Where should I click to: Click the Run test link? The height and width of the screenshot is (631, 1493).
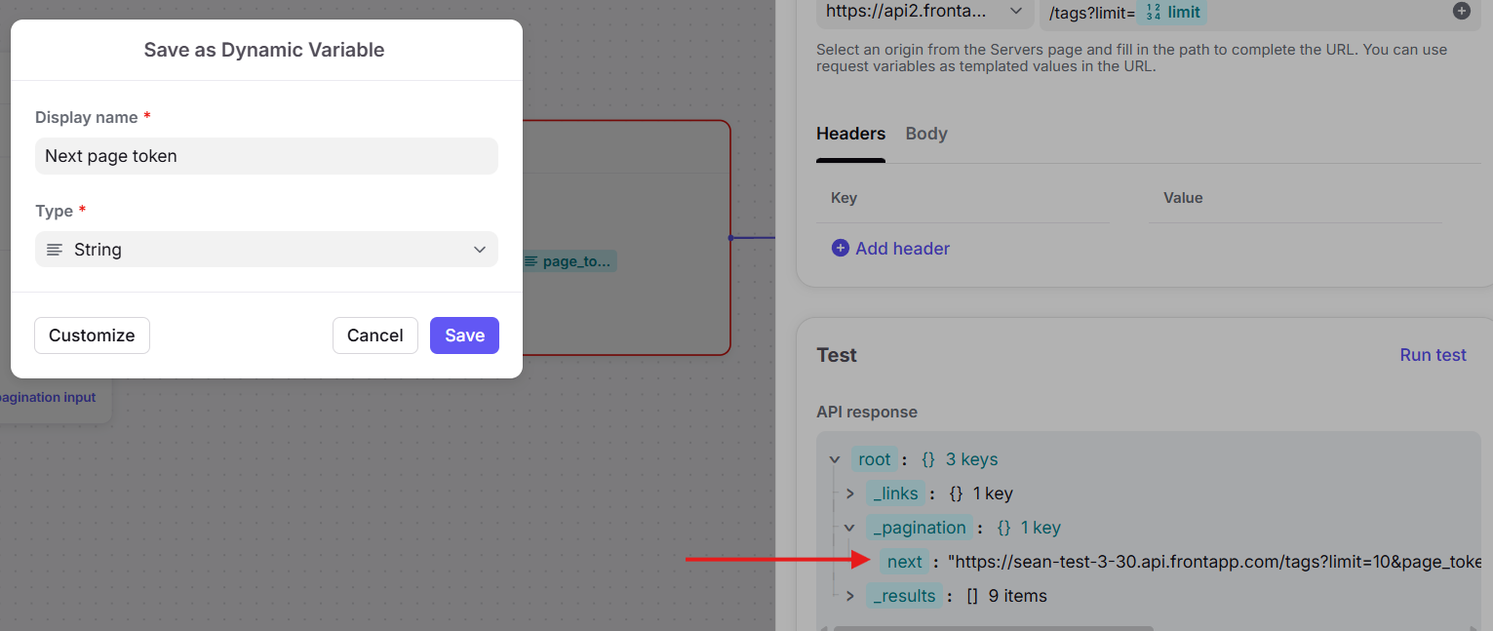(1433, 355)
